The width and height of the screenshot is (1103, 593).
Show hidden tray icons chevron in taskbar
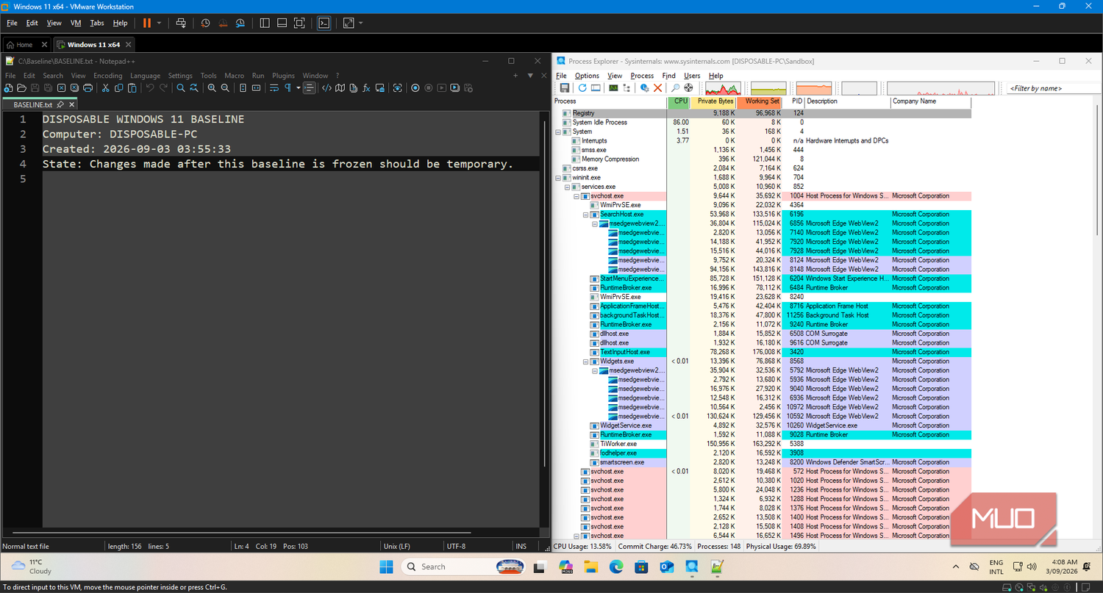[956, 567]
